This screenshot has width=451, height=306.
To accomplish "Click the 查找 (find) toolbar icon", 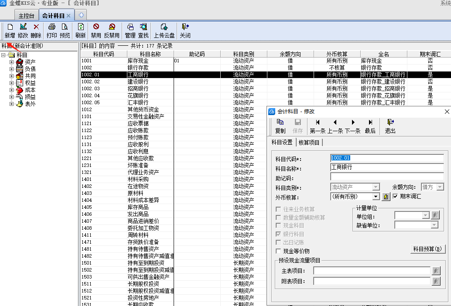I will [x=143, y=31].
